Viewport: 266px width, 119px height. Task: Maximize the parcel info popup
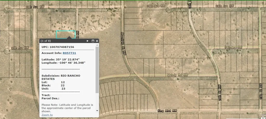click(x=92, y=41)
